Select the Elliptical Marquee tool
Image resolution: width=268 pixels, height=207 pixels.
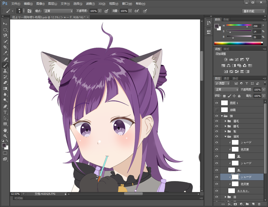[5, 30]
